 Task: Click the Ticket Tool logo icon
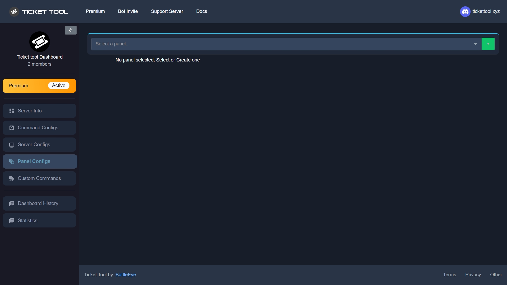click(14, 12)
